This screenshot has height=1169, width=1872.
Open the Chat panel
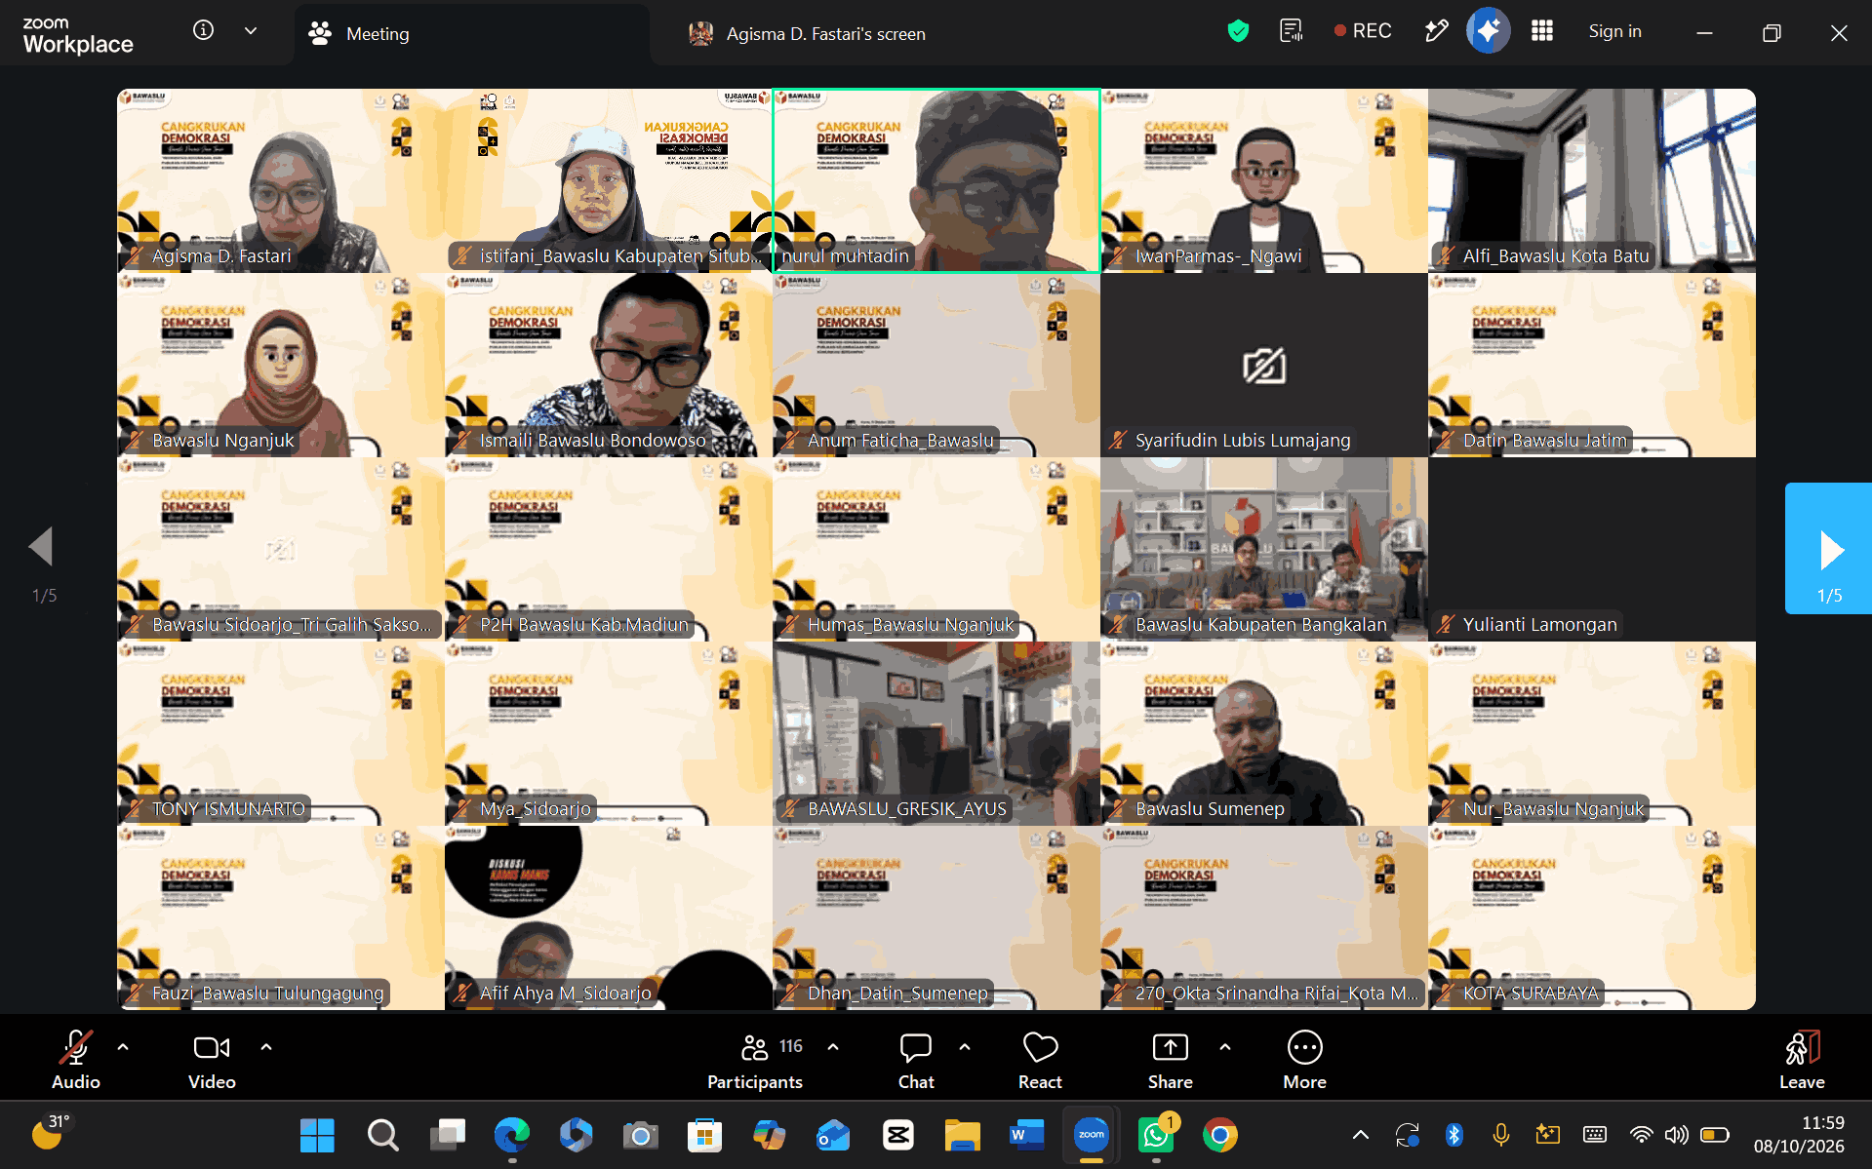click(x=916, y=1060)
